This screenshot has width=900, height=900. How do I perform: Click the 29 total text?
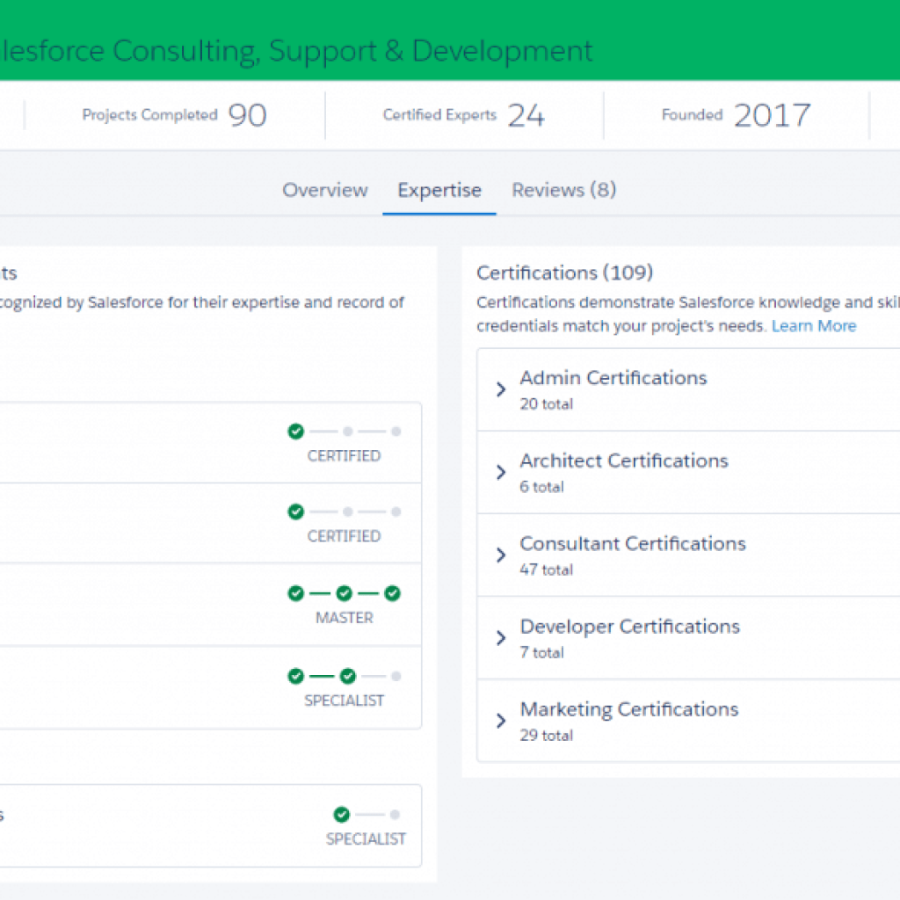(547, 736)
